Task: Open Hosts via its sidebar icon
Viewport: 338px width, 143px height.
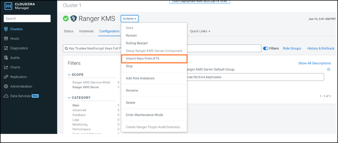Action: (6, 39)
